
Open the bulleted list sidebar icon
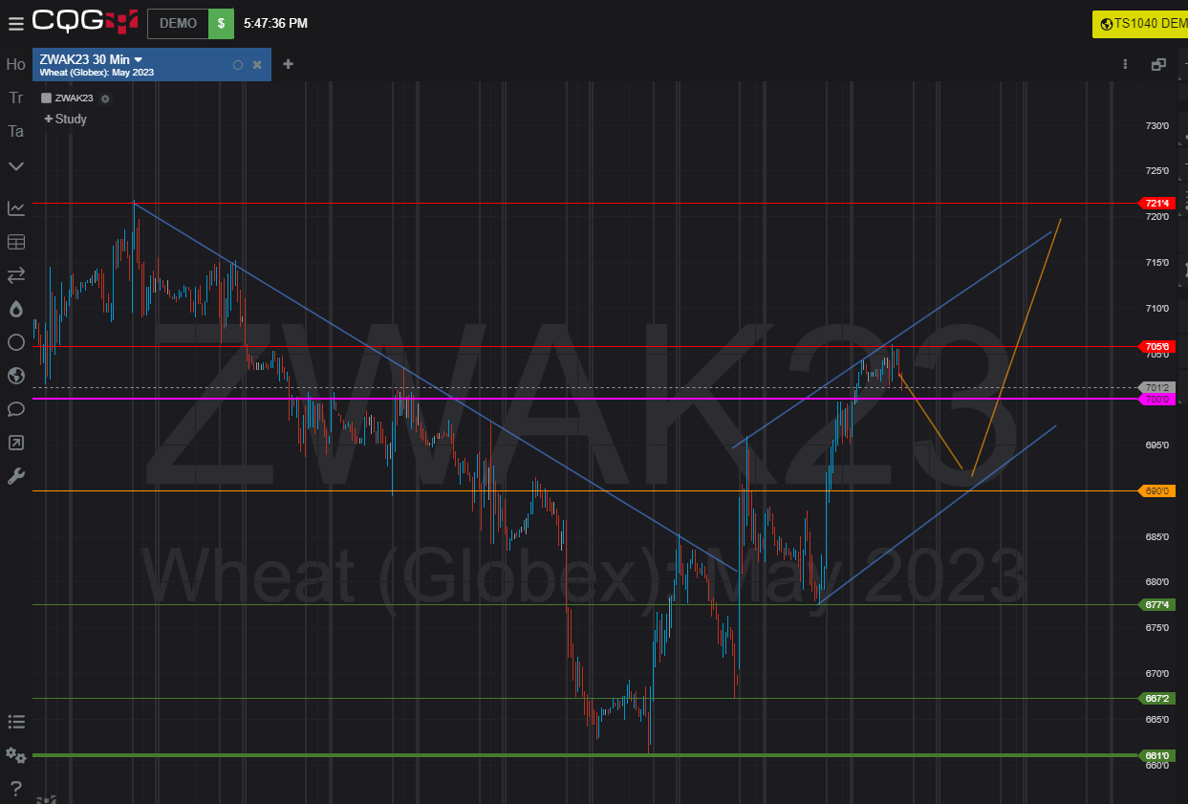pyautogui.click(x=16, y=722)
